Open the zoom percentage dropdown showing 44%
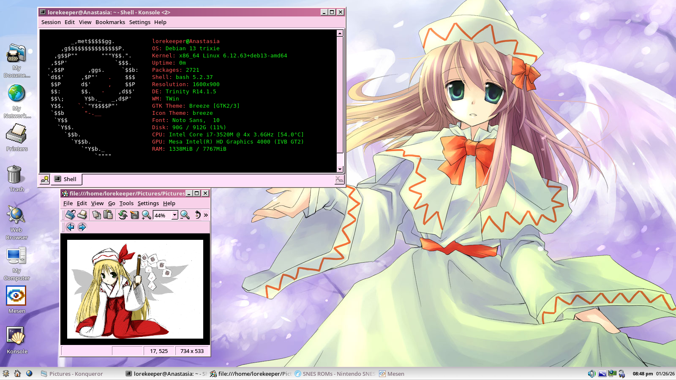The image size is (676, 380). (174, 215)
